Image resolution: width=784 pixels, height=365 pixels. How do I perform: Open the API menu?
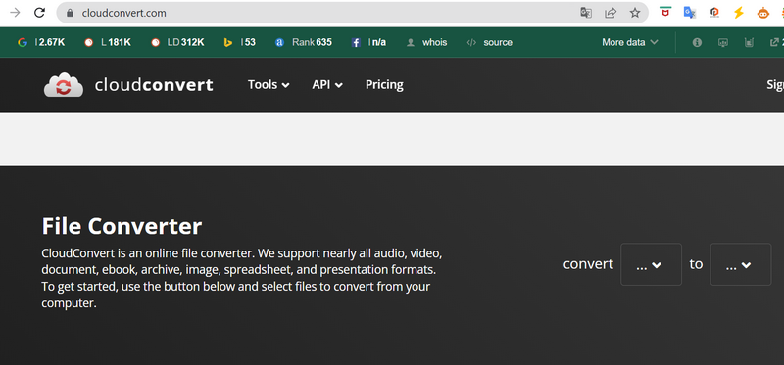(327, 85)
